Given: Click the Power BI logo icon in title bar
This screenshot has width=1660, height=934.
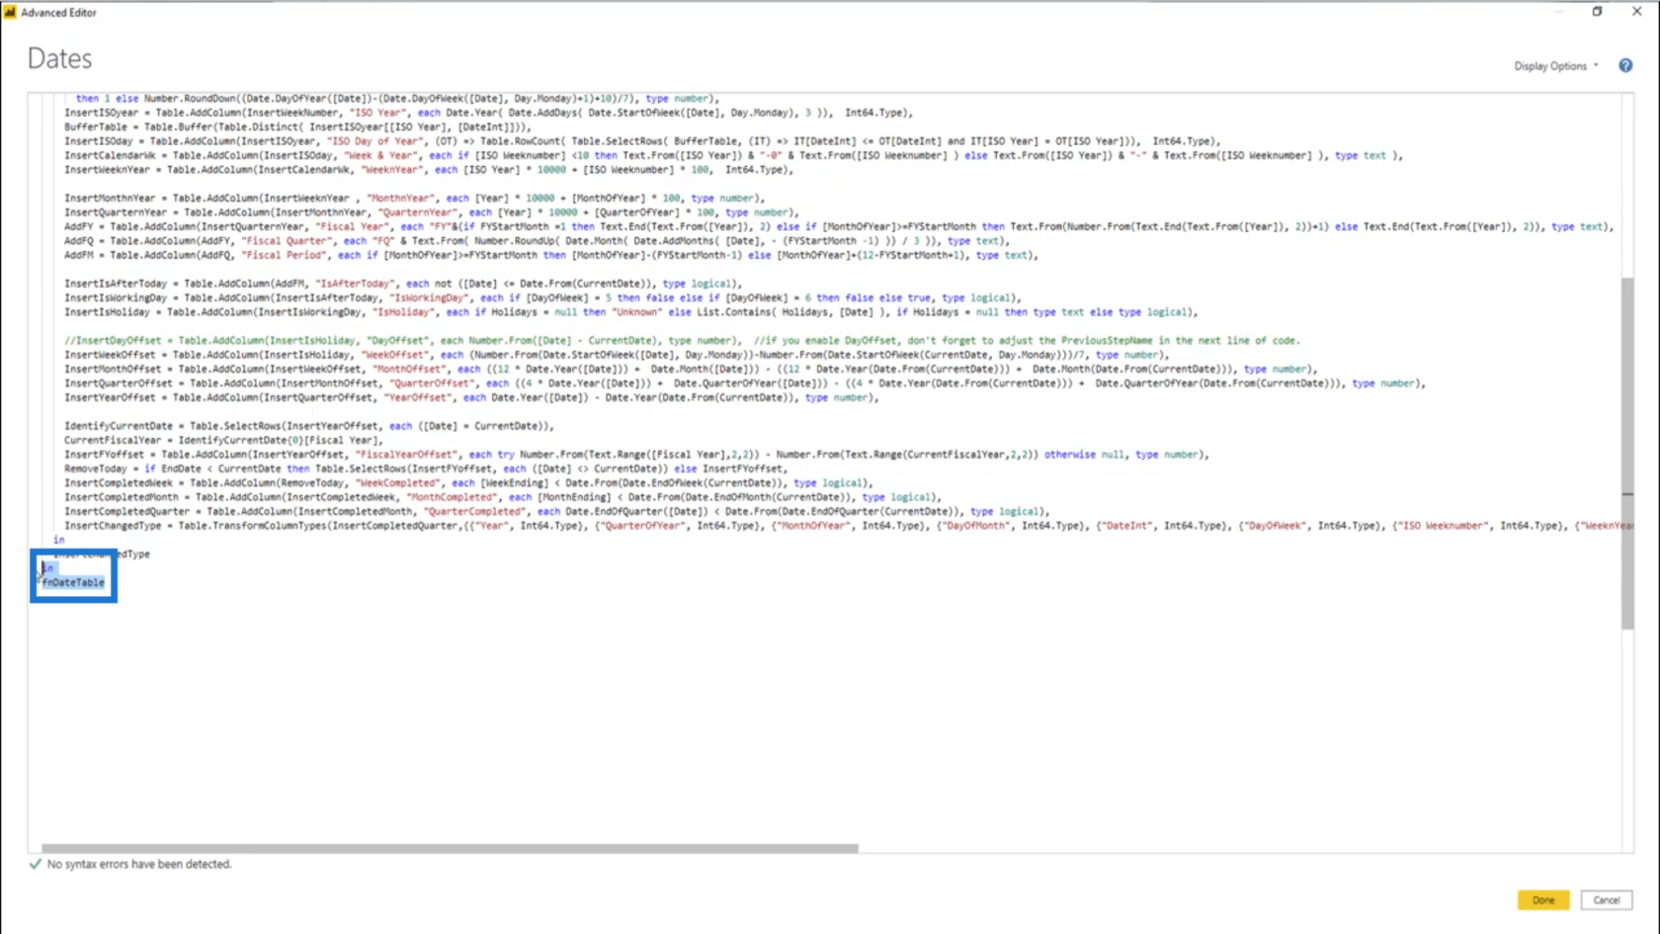Looking at the screenshot, I should pos(10,12).
